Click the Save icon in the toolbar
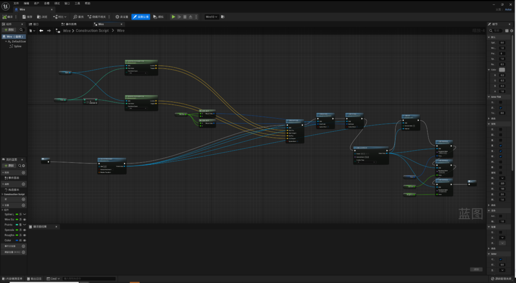The width and height of the screenshot is (516, 283). 25,17
